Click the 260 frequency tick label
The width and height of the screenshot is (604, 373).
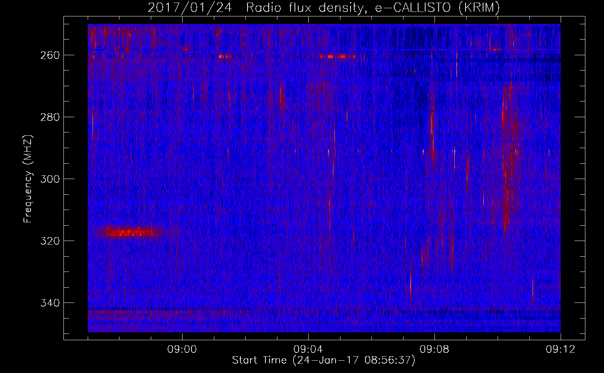pos(50,55)
